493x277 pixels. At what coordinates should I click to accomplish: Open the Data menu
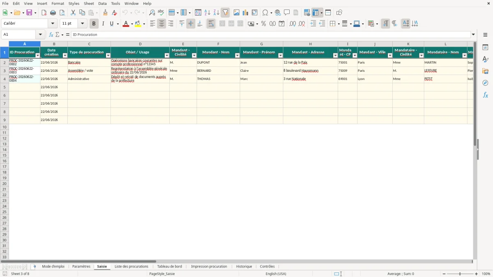pyautogui.click(x=102, y=3)
